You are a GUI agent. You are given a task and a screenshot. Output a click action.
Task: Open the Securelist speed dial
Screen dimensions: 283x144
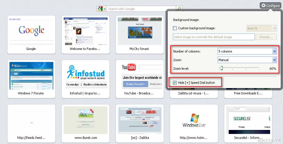pos(248,123)
